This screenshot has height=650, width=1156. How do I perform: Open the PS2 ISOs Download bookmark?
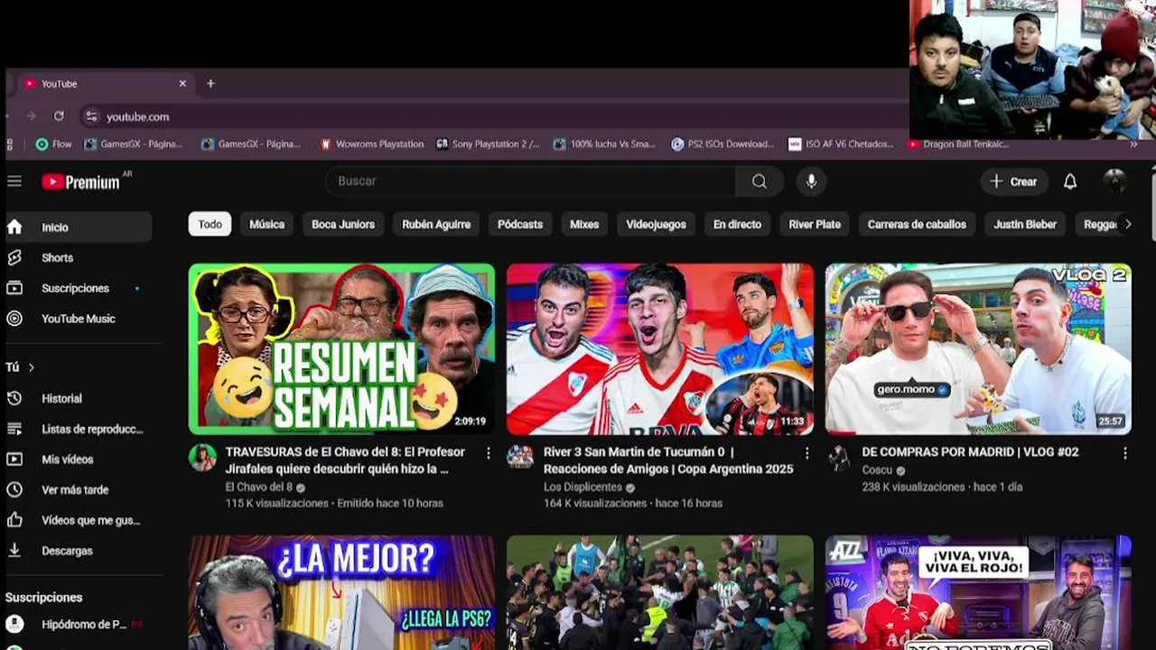pyautogui.click(x=722, y=144)
